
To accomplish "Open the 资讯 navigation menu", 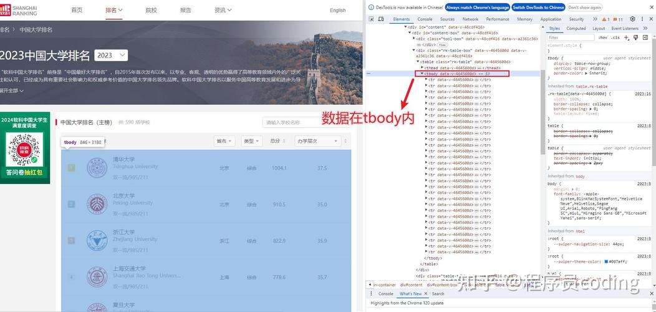I will (x=223, y=10).
